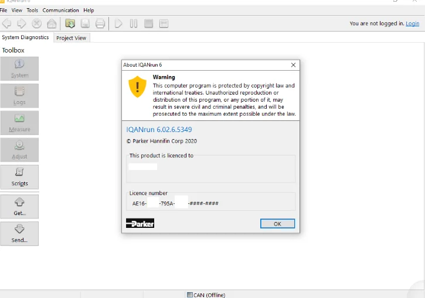Switch to the Project View tab
Image resolution: width=425 pixels, height=298 pixels.
(72, 38)
